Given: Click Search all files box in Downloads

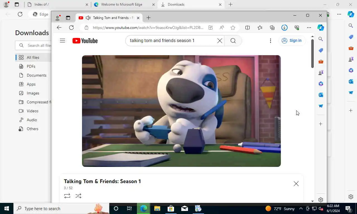Looking at the screenshot, I should (x=33, y=45).
